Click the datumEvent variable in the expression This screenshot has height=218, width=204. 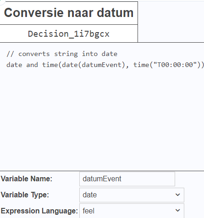click(x=102, y=65)
